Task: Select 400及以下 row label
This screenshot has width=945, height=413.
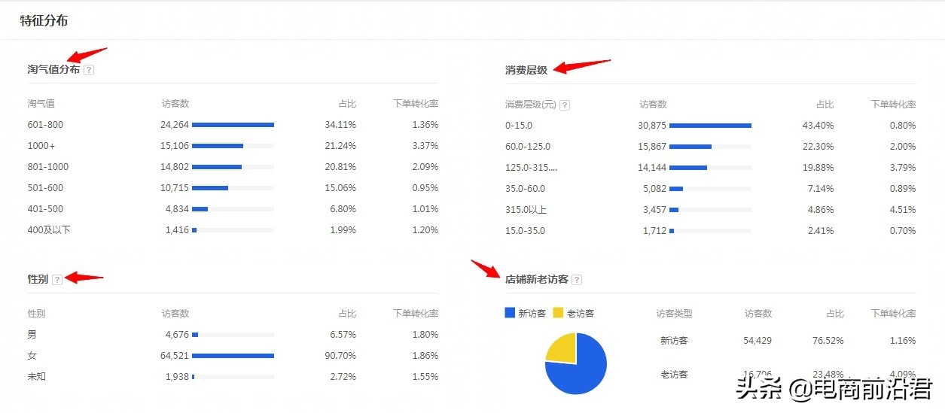Action: (49, 230)
